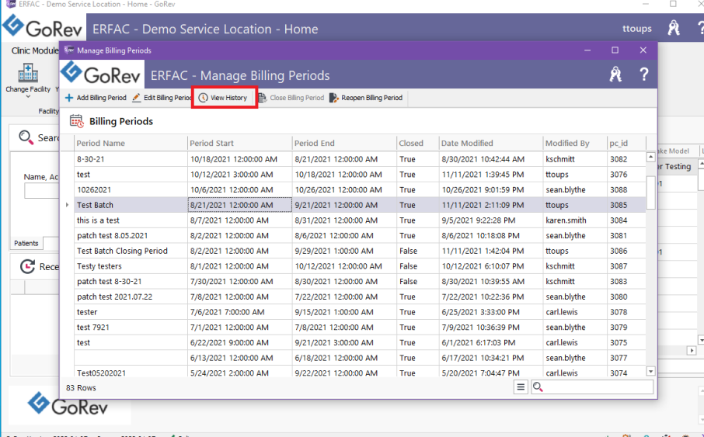Click Search magnifier icon in Home window

click(26, 137)
